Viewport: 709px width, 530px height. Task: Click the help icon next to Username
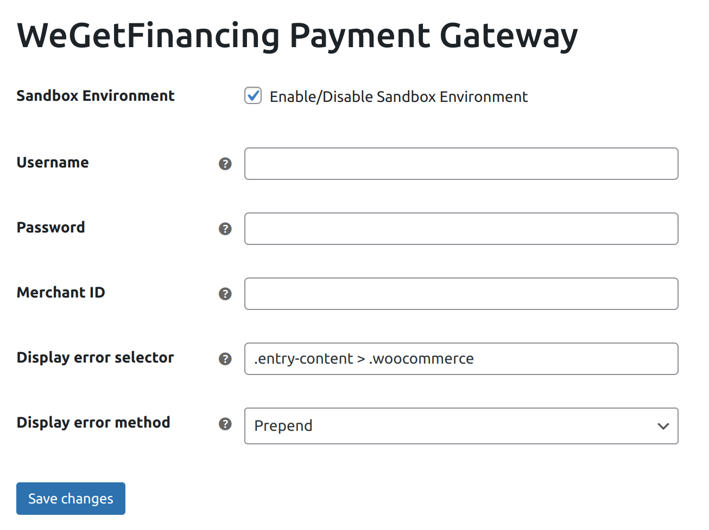pyautogui.click(x=225, y=164)
